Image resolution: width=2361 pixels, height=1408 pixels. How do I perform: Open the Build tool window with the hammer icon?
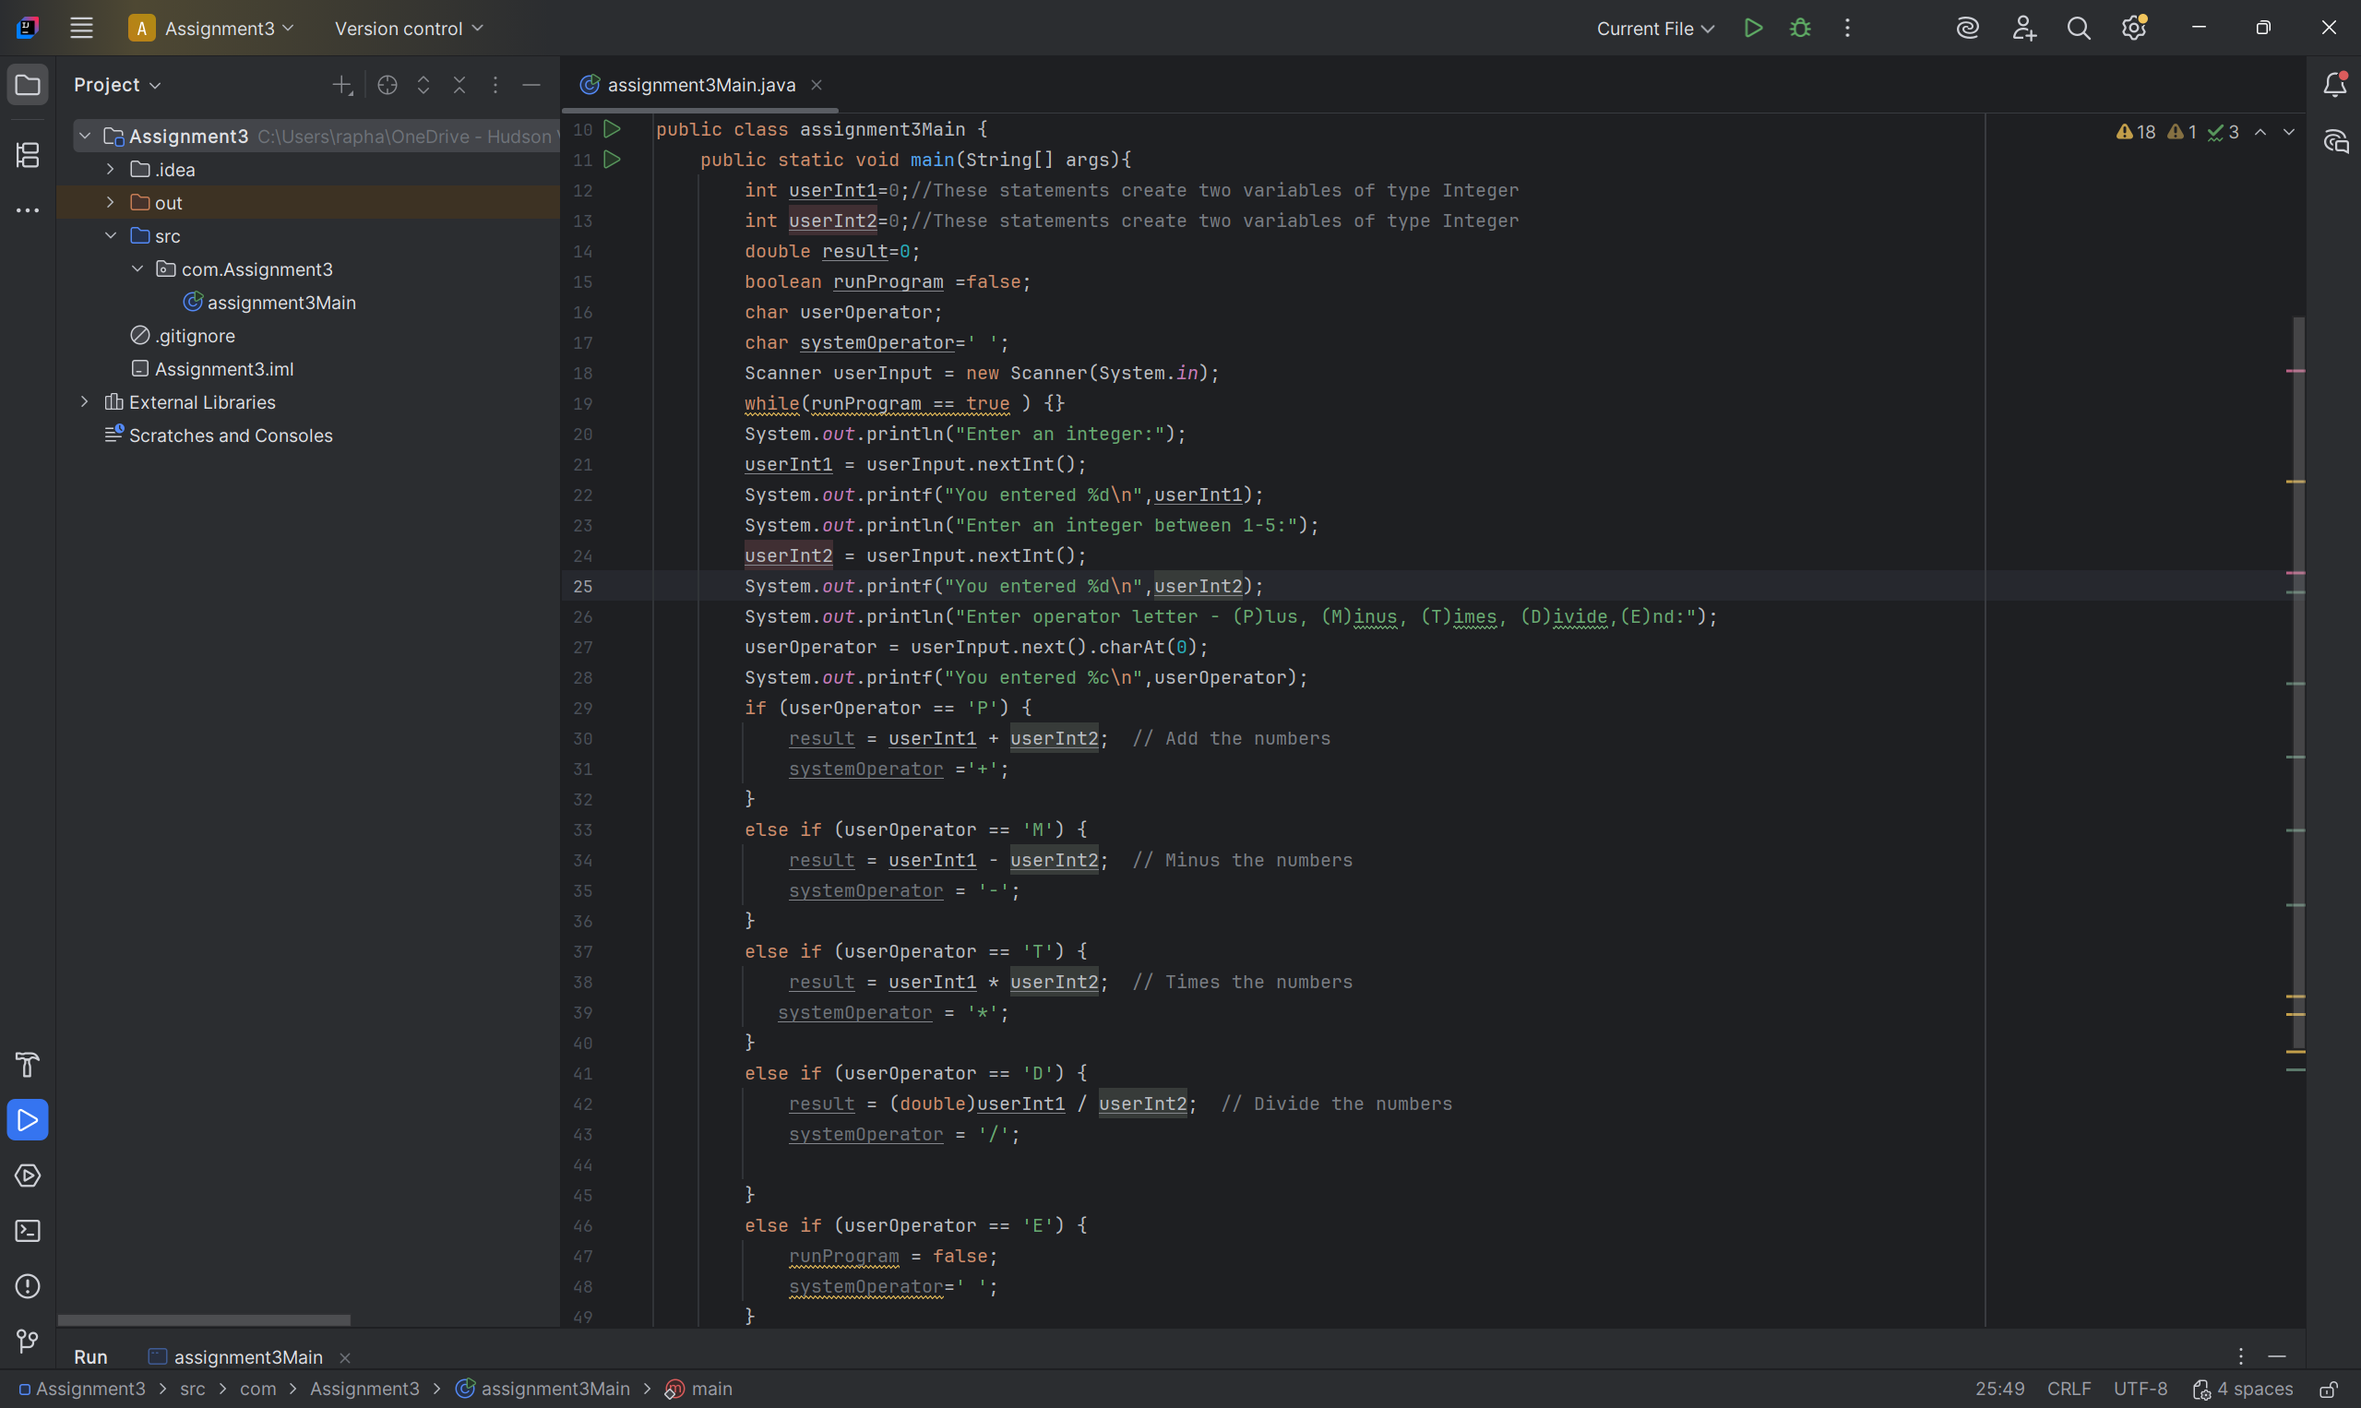point(28,1065)
